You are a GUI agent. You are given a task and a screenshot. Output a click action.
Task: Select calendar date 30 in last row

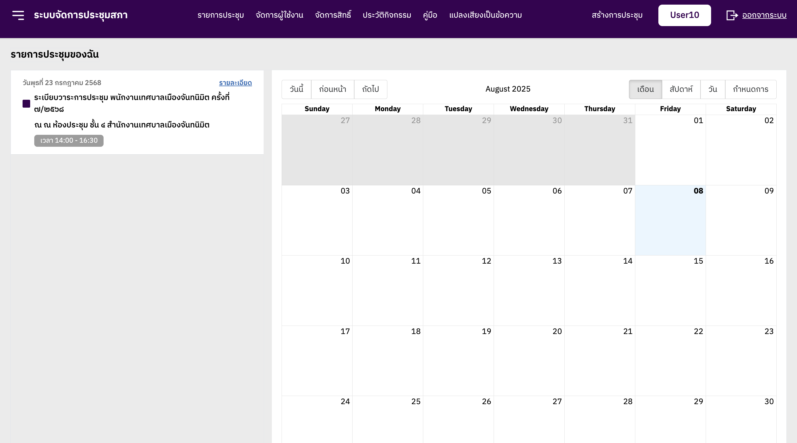pos(769,401)
